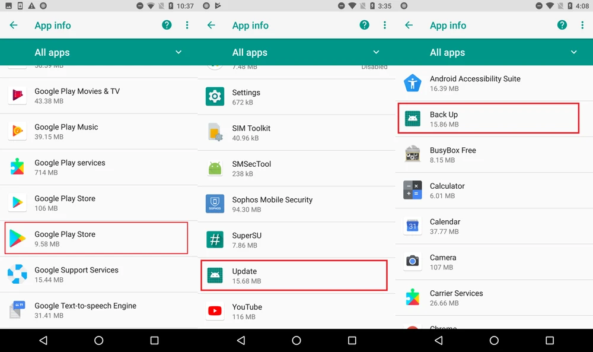
Task: Open the Sophos Mobile Security shield icon
Action: pos(215,204)
